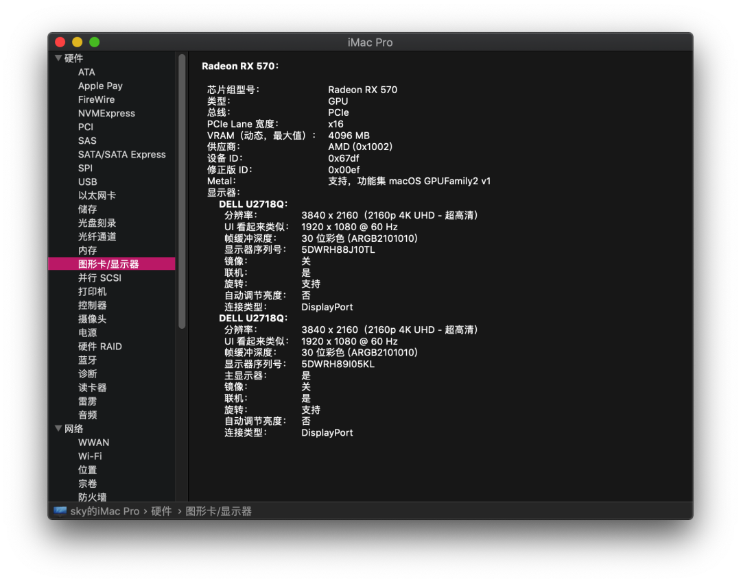741x583 pixels.
Task: Select SATA/SATA Express in the sidebar
Action: click(x=121, y=154)
